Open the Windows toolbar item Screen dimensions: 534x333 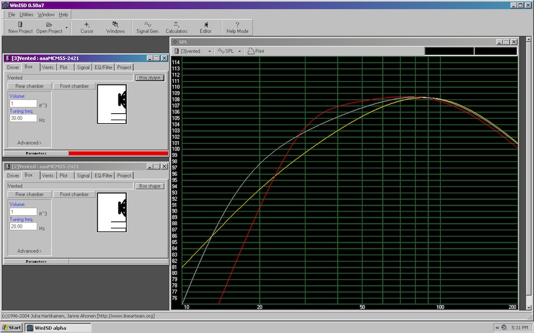[116, 27]
